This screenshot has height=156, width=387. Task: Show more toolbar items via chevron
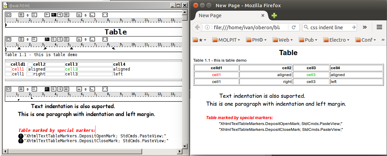click(x=365, y=27)
